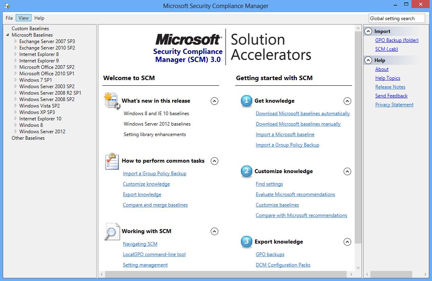Collapse the Export knowledge section
This screenshot has height=281, width=432.
(x=347, y=242)
